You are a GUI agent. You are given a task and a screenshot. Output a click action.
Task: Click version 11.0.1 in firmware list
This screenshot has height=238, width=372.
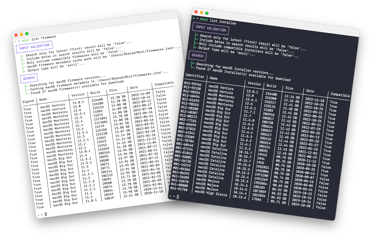(91, 201)
